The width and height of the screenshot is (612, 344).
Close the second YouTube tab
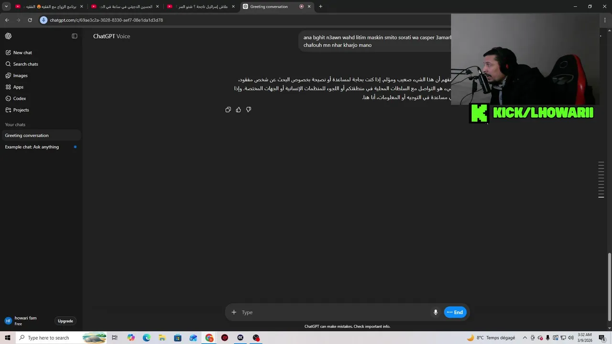pos(157,7)
